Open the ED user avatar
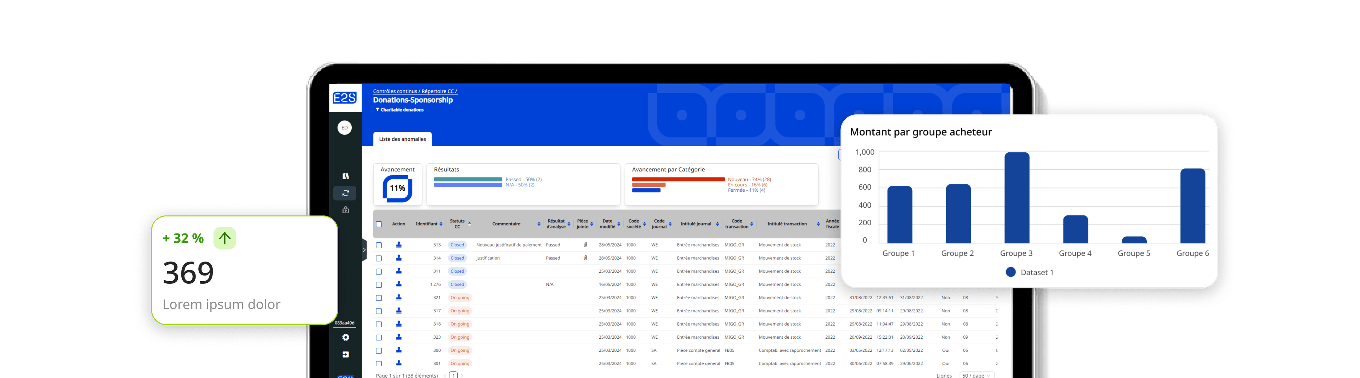 pos(345,128)
